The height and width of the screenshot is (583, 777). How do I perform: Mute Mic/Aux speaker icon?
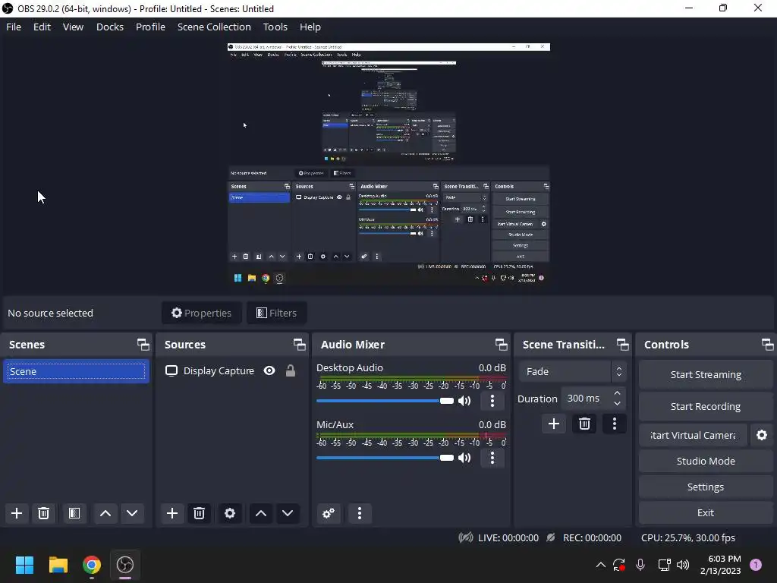pos(464,458)
